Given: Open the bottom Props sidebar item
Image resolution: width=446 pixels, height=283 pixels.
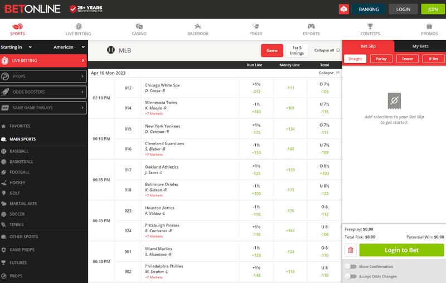Looking at the screenshot, I should pyautogui.click(x=16, y=276).
